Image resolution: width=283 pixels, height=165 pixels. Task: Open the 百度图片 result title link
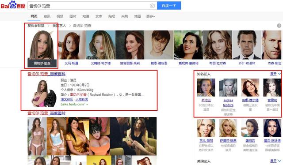pyautogui.click(x=46, y=113)
